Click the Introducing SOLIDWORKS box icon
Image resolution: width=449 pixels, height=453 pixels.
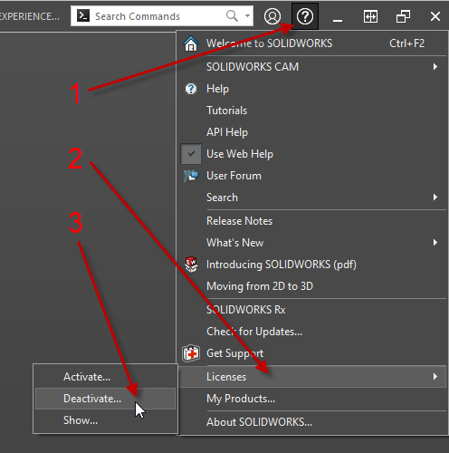(x=191, y=265)
